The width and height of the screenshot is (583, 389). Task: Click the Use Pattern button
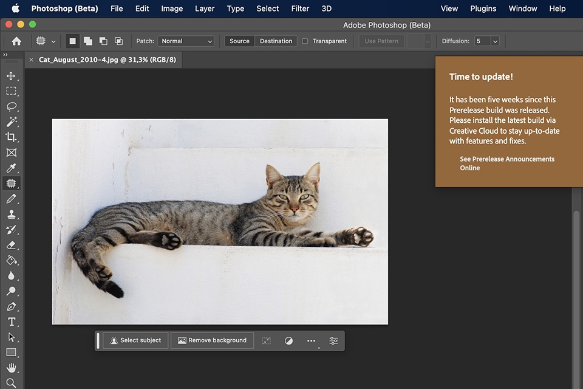pyautogui.click(x=381, y=41)
